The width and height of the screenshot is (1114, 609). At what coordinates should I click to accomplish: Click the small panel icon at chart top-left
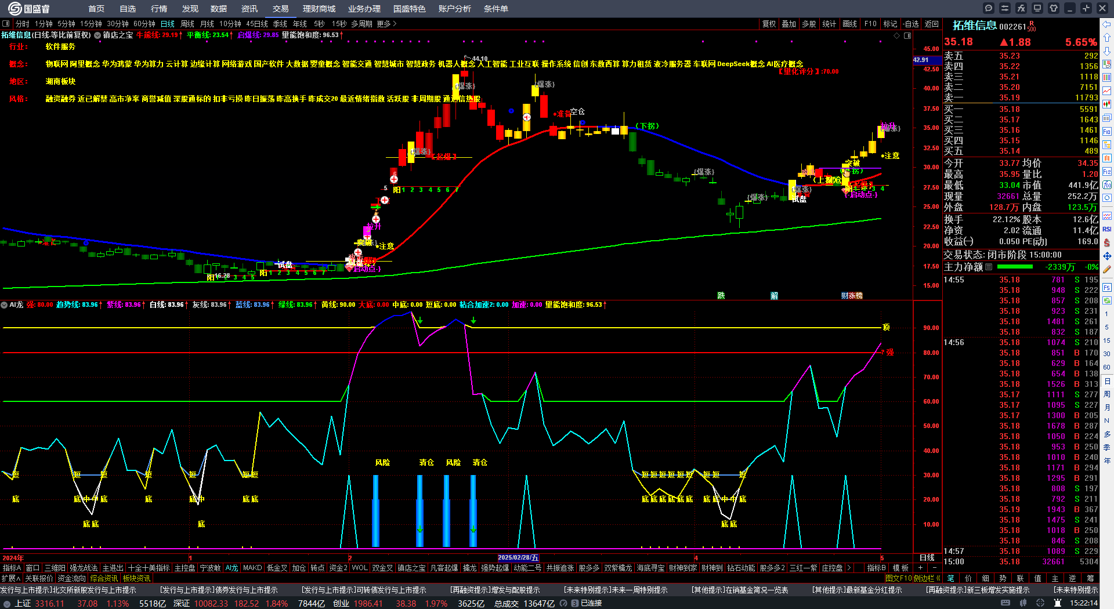[x=6, y=24]
